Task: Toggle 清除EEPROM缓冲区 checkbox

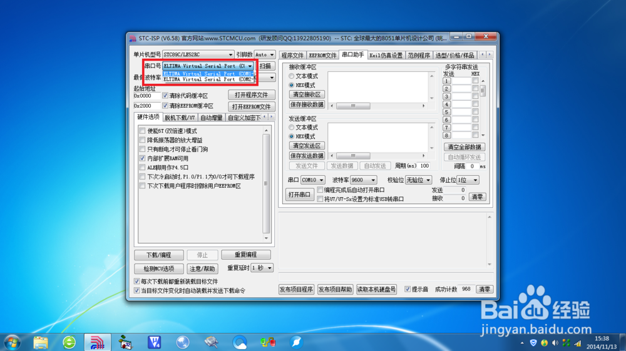Action: point(165,106)
